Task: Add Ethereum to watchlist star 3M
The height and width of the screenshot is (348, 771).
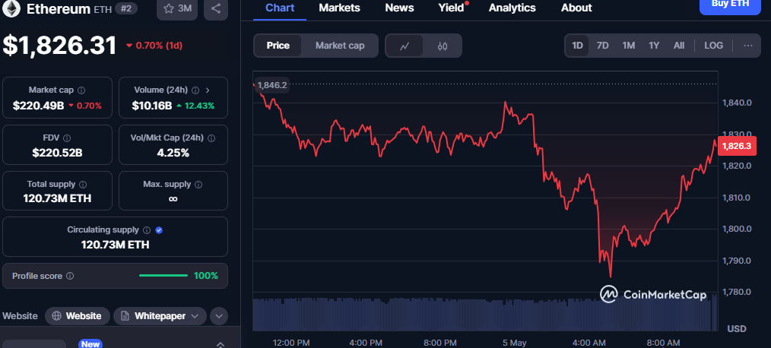Action: point(177,8)
